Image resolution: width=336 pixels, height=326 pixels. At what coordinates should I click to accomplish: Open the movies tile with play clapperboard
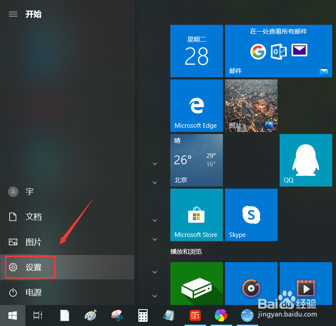pyautogui.click(x=306, y=284)
